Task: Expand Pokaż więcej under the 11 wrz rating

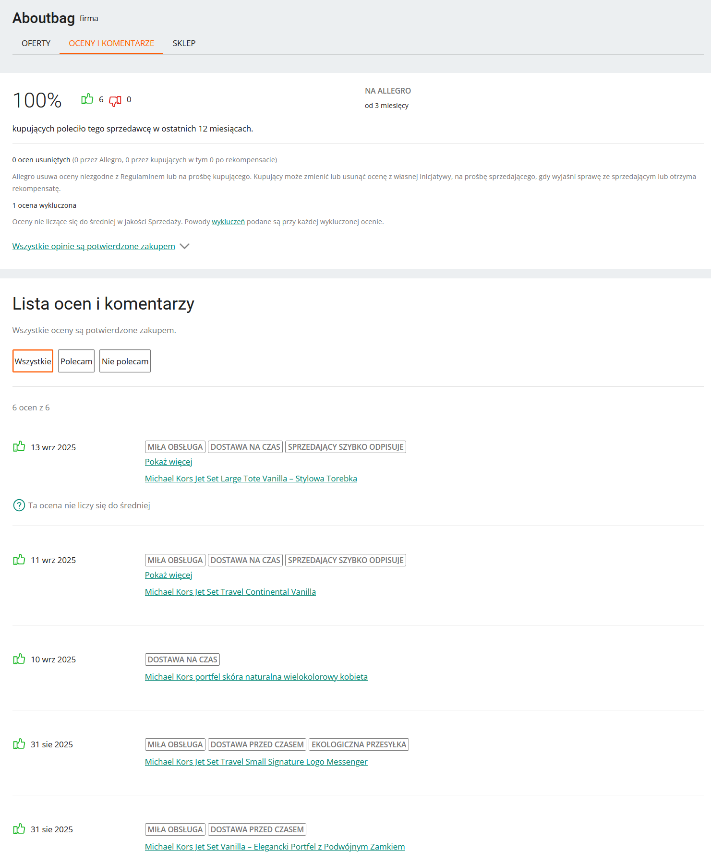Action: click(x=169, y=575)
